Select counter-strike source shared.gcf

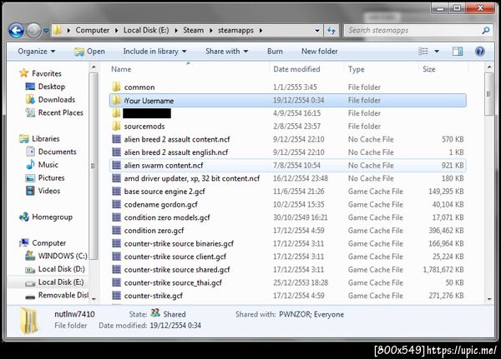287,270
